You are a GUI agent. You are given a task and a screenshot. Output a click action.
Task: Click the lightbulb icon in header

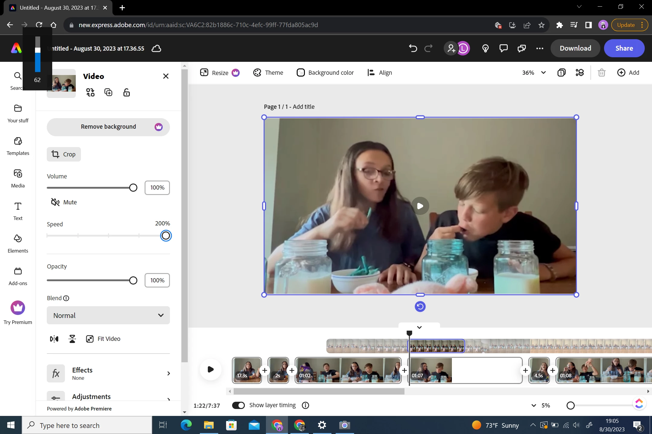click(x=485, y=48)
